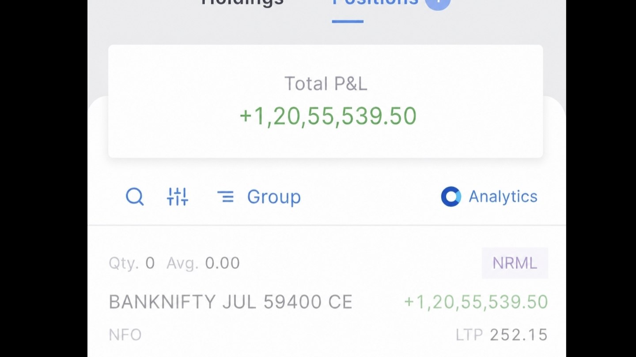This screenshot has width=636, height=357.
Task: Click the Group list lines icon
Action: pyautogui.click(x=226, y=197)
